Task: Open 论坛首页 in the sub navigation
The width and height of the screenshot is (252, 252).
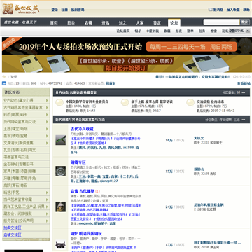Action: point(123,31)
